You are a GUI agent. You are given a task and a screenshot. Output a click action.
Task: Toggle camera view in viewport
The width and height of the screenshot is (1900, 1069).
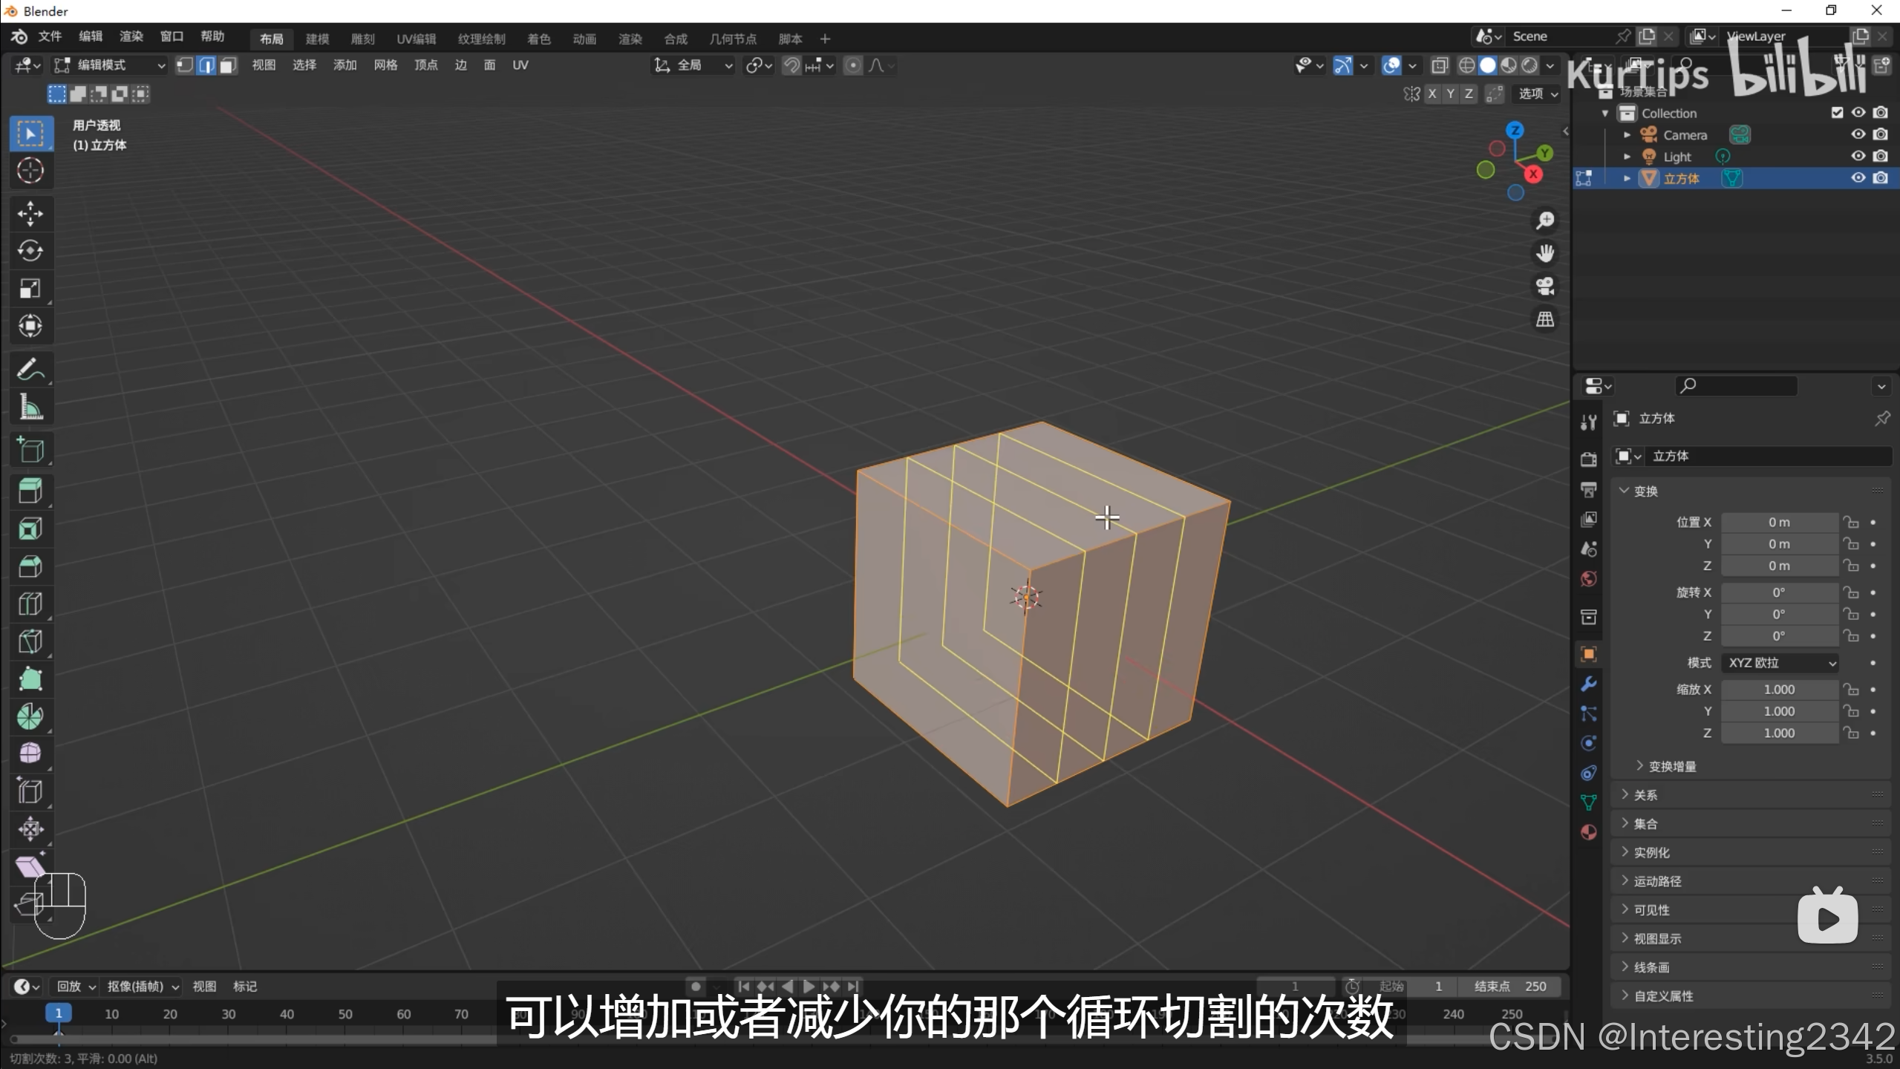point(1545,287)
